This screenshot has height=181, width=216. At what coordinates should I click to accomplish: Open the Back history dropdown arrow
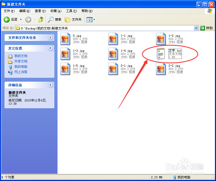(21, 20)
